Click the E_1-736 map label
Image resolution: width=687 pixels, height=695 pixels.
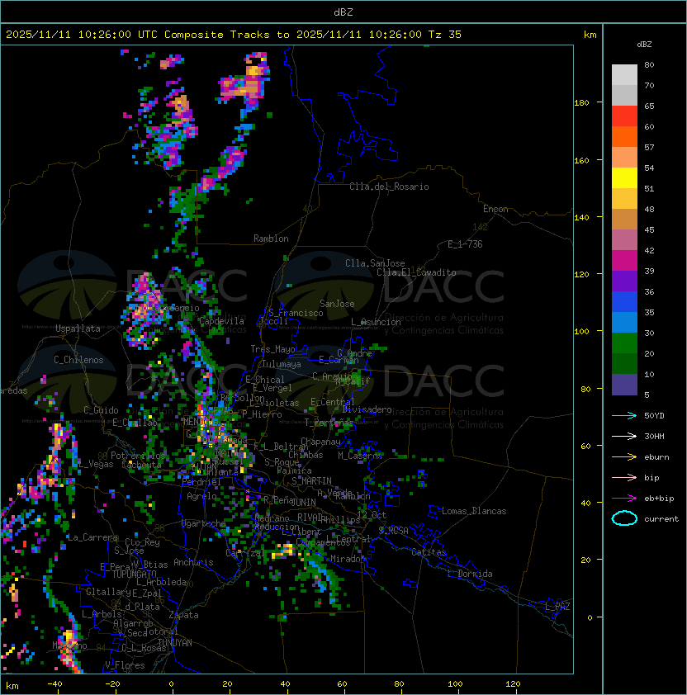pos(465,244)
